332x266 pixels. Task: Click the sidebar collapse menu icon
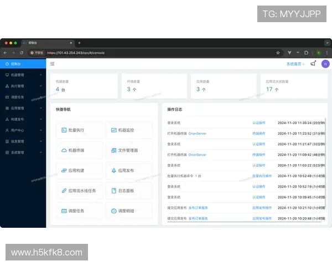pos(53,64)
